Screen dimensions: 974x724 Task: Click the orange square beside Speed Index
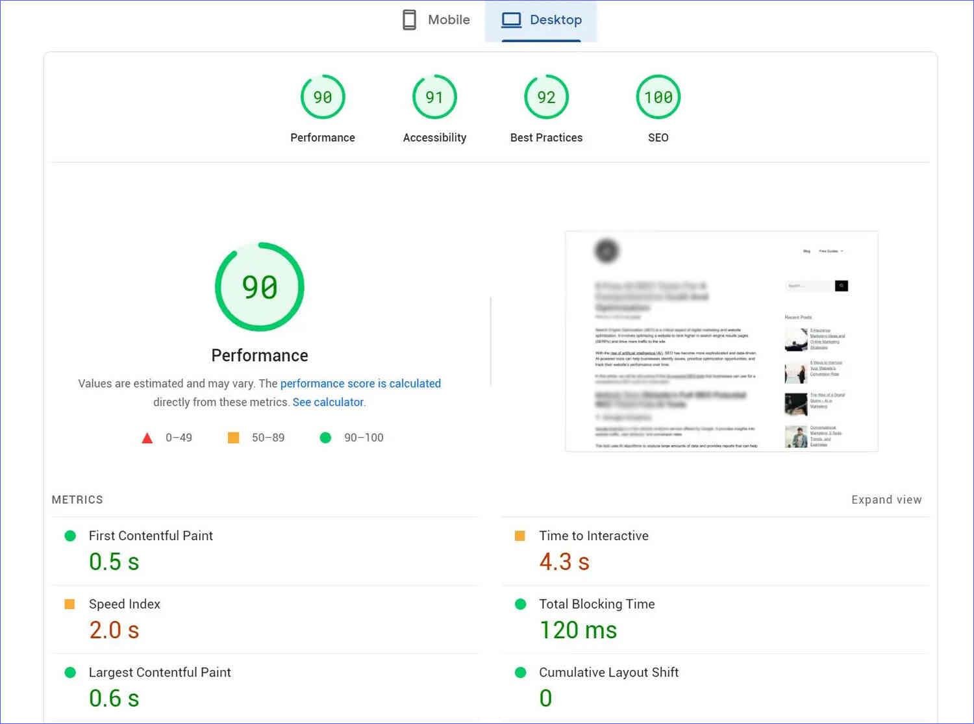(x=69, y=604)
